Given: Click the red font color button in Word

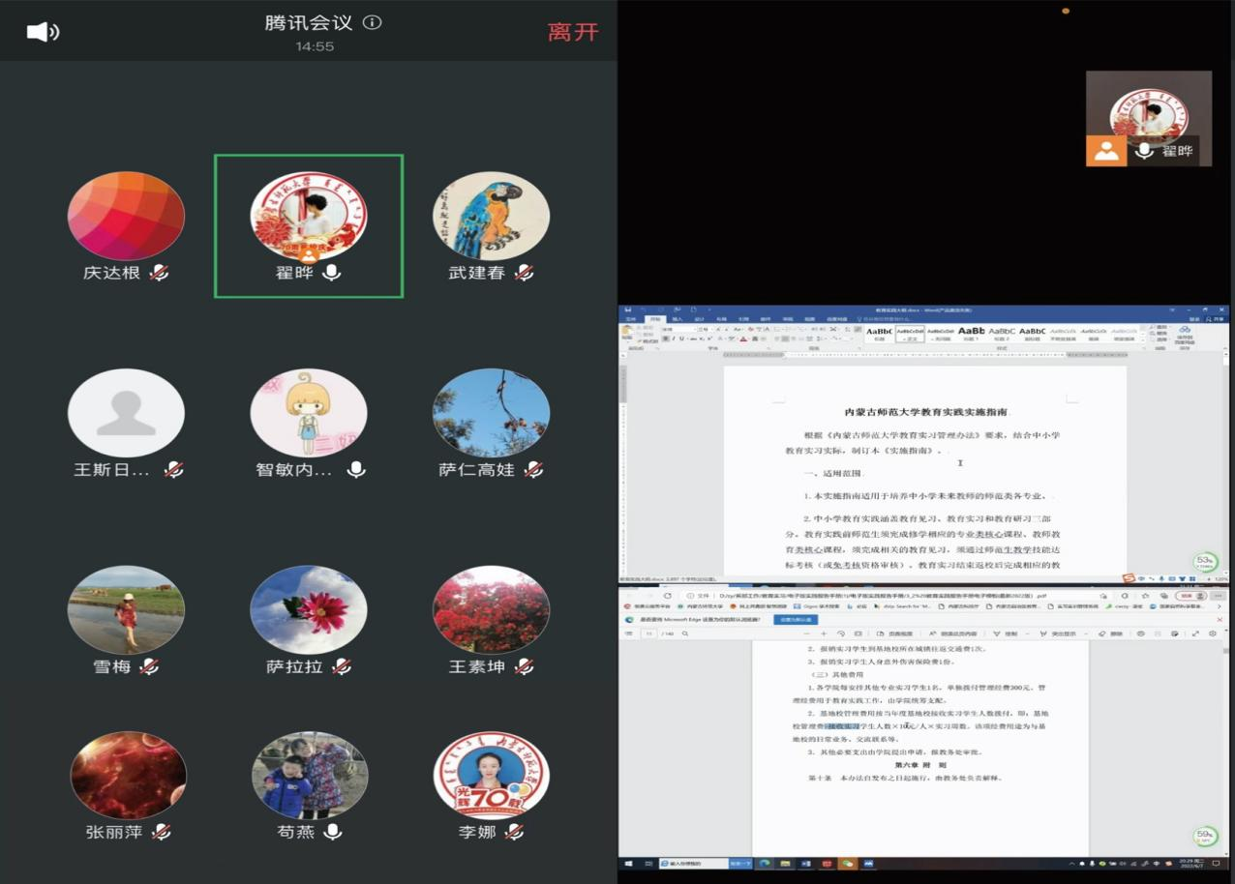Looking at the screenshot, I should click(x=742, y=339).
